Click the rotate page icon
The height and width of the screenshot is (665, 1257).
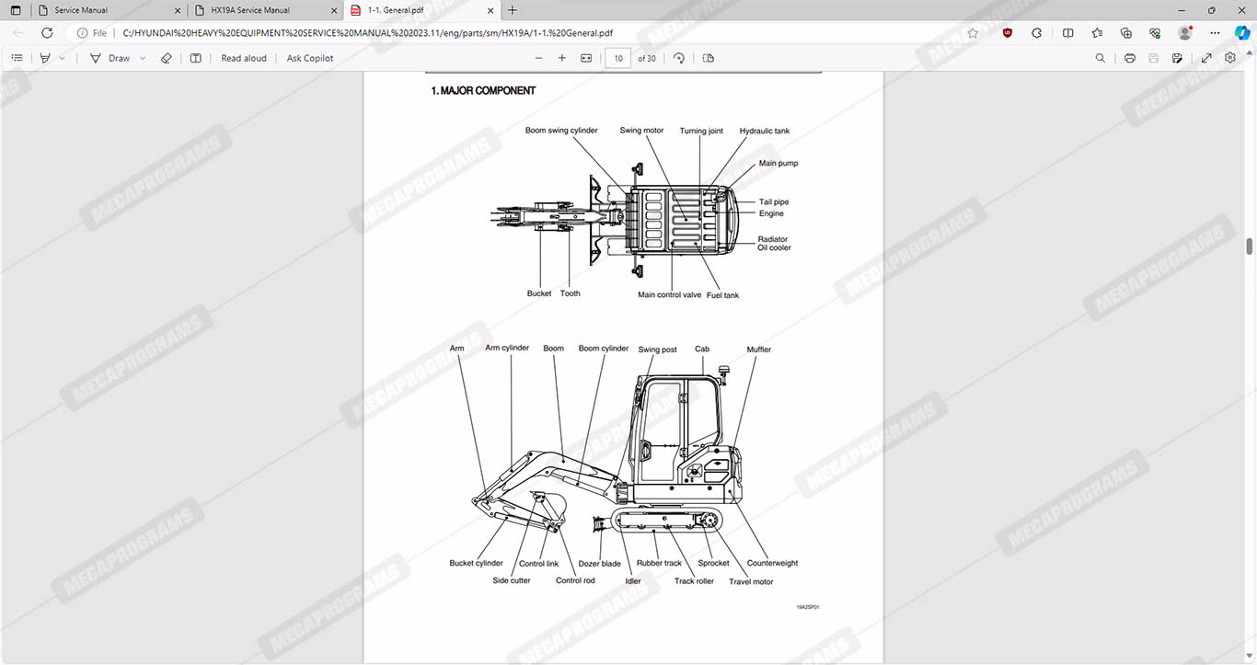pos(679,58)
